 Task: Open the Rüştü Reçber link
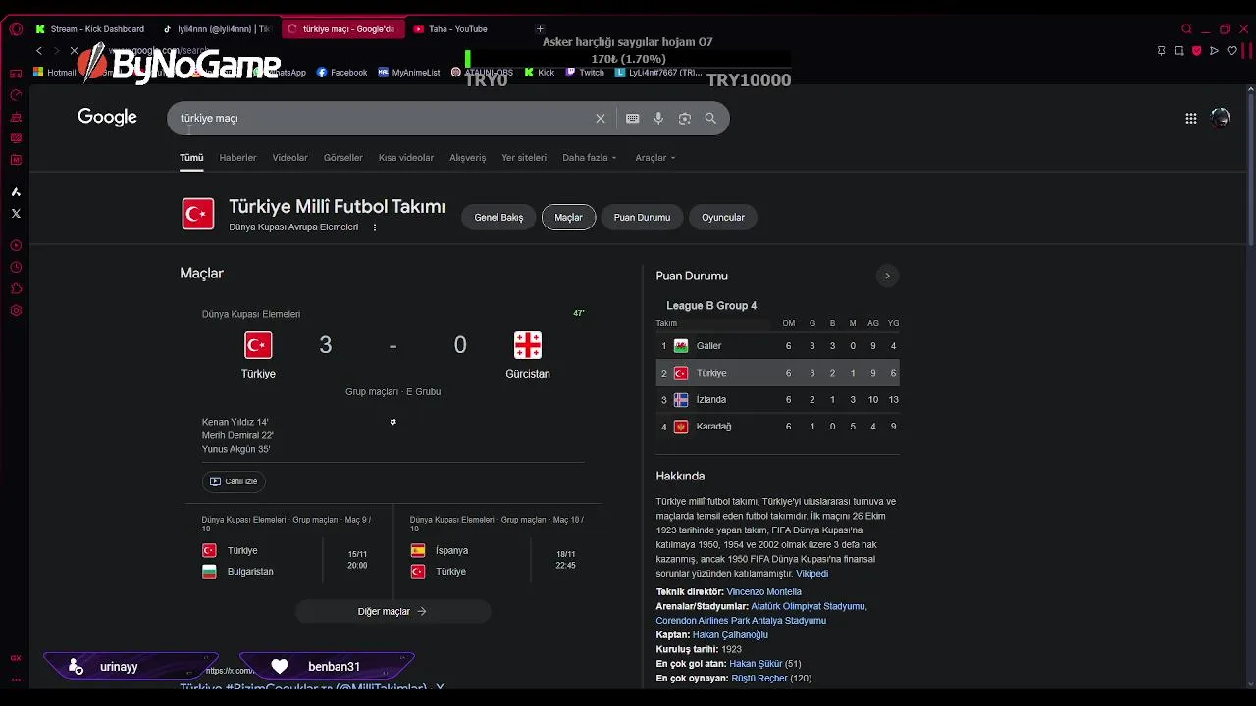pyautogui.click(x=759, y=679)
